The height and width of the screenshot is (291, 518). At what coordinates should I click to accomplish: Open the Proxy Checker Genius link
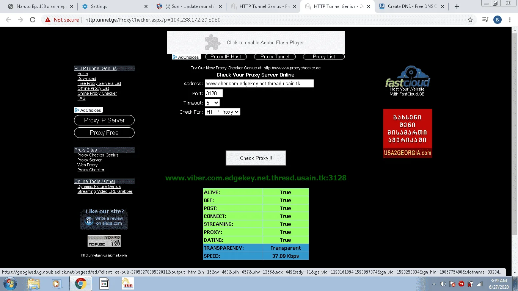98,155
